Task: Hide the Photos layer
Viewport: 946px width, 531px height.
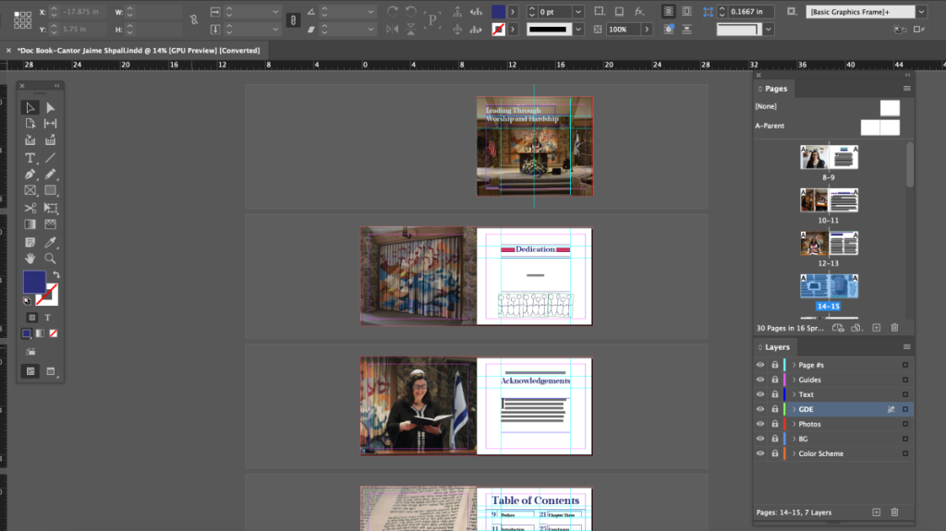Action: (x=760, y=424)
